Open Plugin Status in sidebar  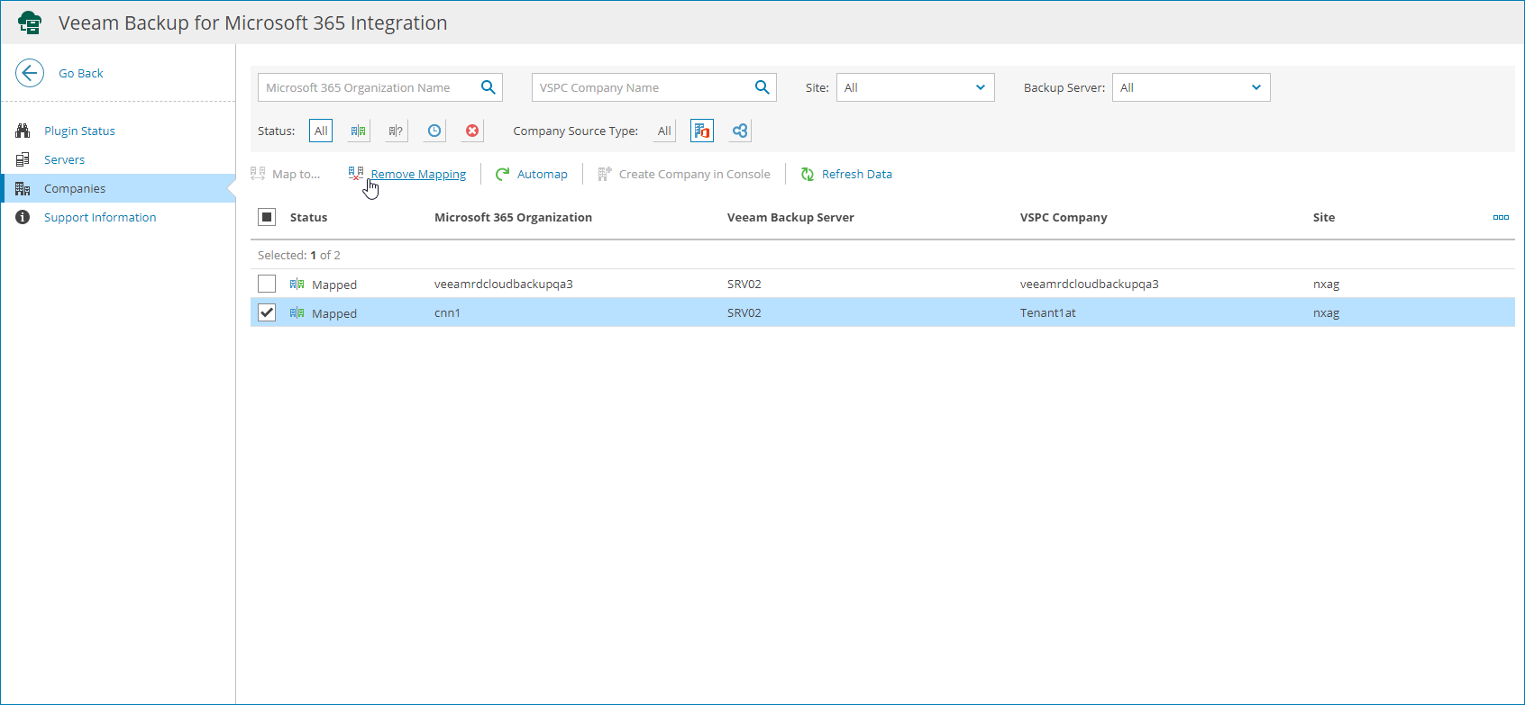tap(79, 131)
